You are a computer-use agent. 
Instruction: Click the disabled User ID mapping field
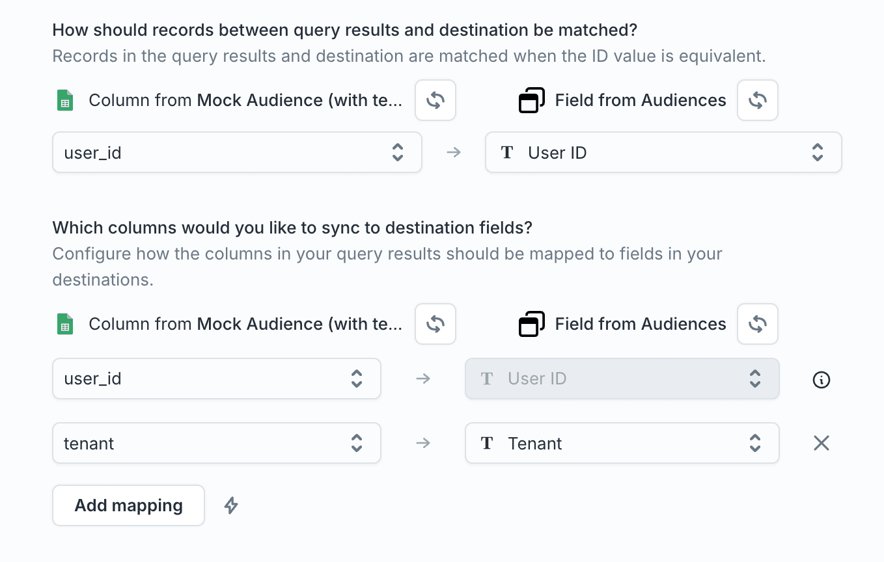click(622, 378)
